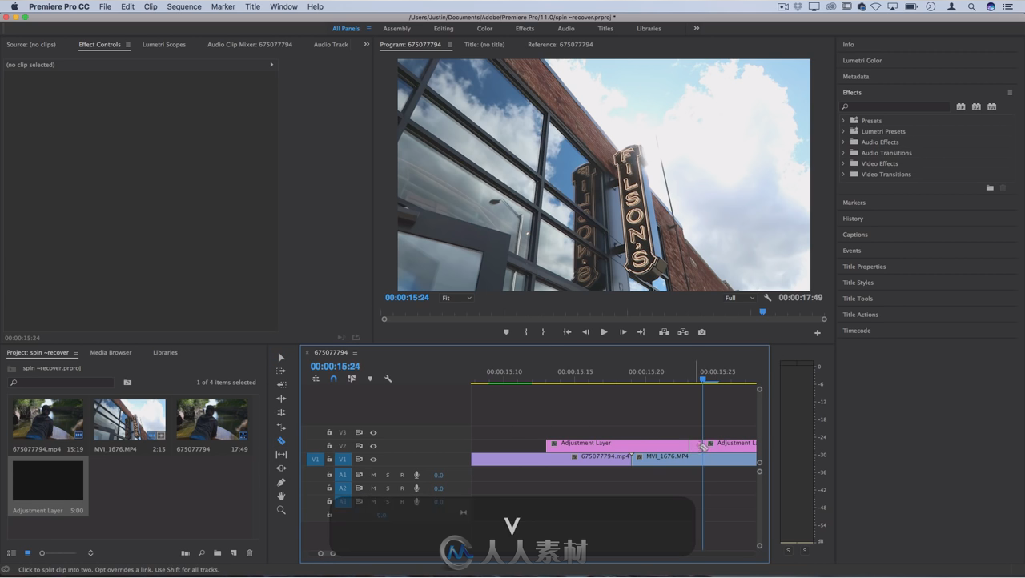1025x578 pixels.
Task: Open the Fit zoom level dropdown
Action: click(457, 298)
